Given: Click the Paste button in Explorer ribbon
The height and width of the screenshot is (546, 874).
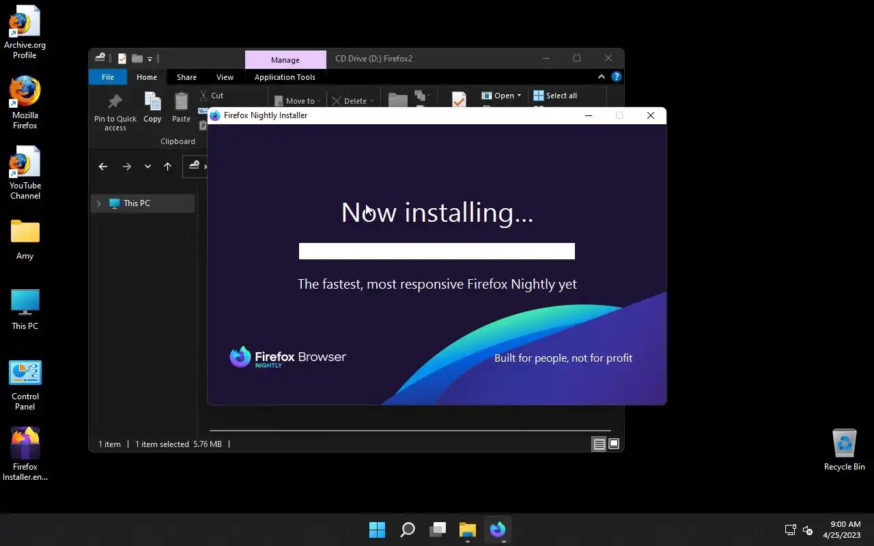Looking at the screenshot, I should [x=181, y=108].
